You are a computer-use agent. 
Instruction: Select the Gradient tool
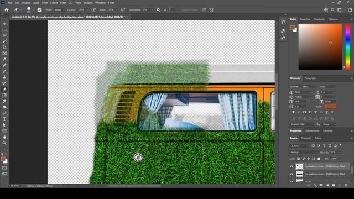(x=4, y=95)
